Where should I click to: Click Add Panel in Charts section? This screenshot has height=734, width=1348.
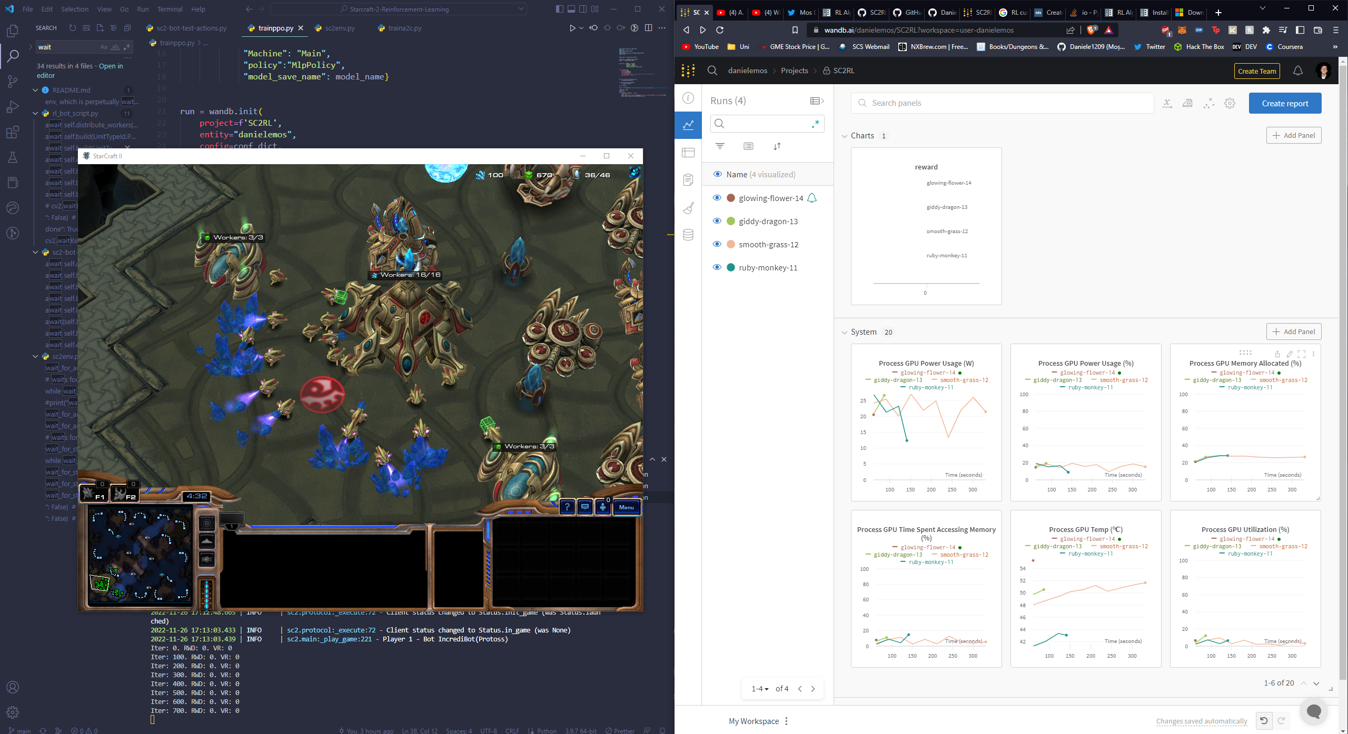point(1294,135)
